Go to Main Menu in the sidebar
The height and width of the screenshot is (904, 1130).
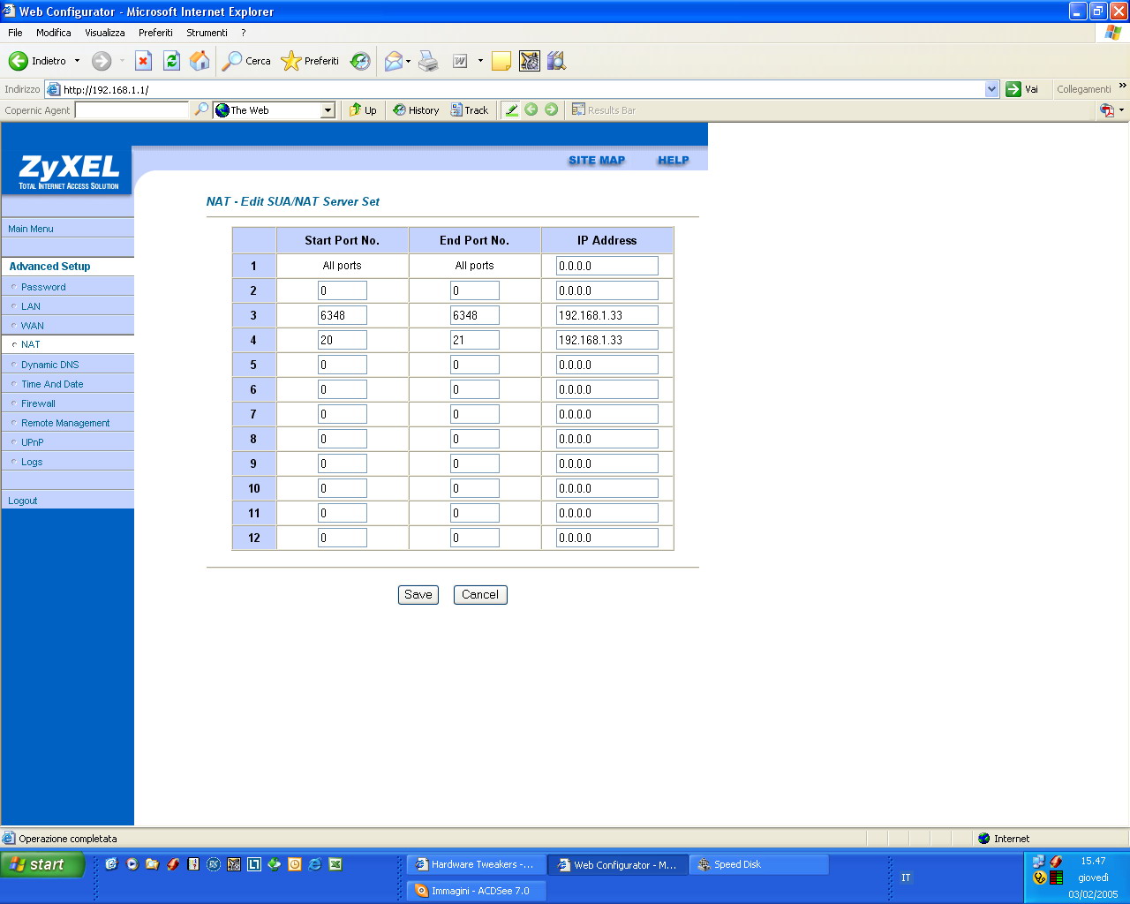[x=31, y=229]
